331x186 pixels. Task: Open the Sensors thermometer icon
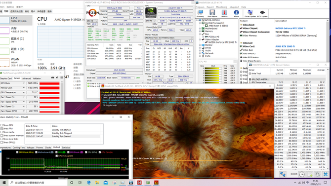pyautogui.click(x=224, y=13)
